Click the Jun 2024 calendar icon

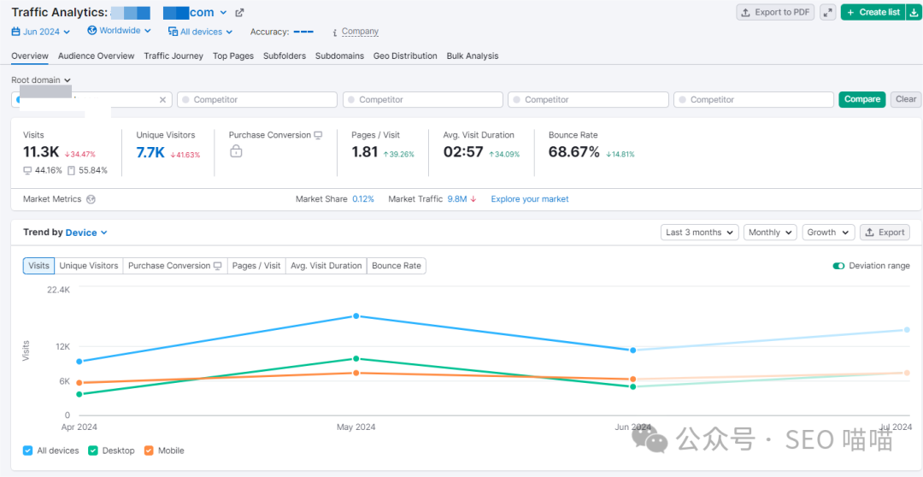tap(16, 32)
